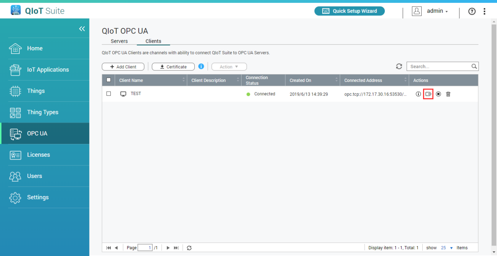Click the TEST client connect action icon

point(428,94)
